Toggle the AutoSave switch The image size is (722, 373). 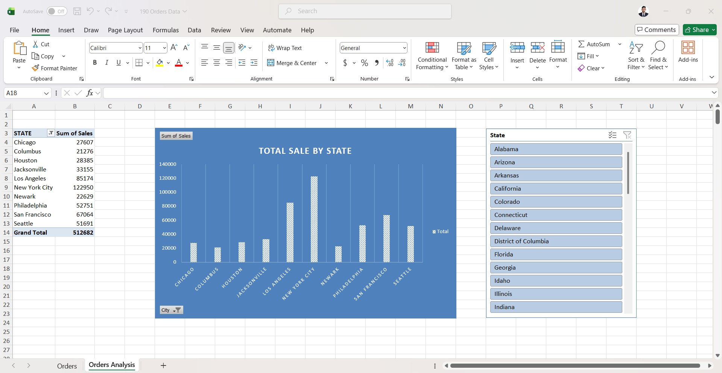point(57,11)
